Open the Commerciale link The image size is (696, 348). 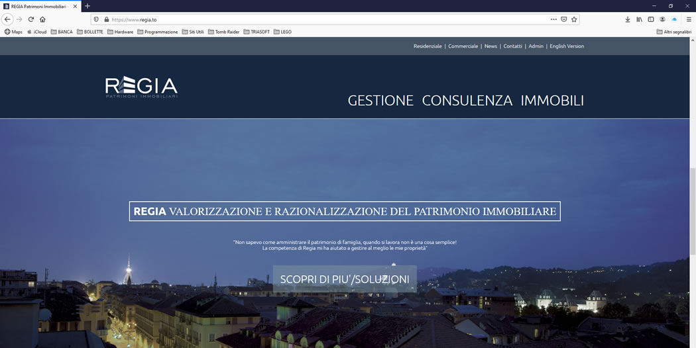pyautogui.click(x=463, y=46)
